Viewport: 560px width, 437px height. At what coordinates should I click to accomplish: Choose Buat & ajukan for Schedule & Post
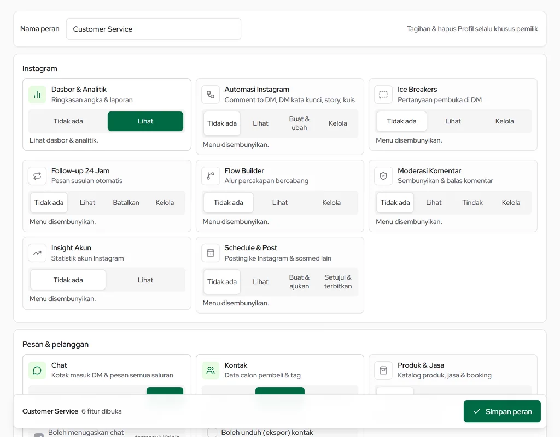(x=299, y=282)
